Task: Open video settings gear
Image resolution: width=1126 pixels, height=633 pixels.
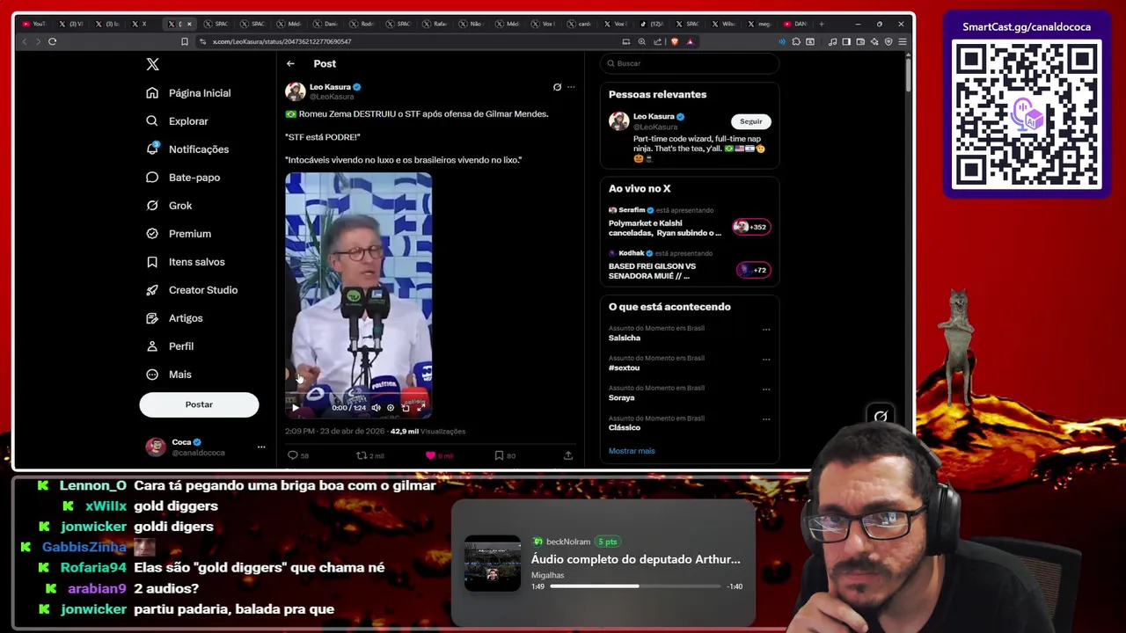Action: tap(391, 408)
